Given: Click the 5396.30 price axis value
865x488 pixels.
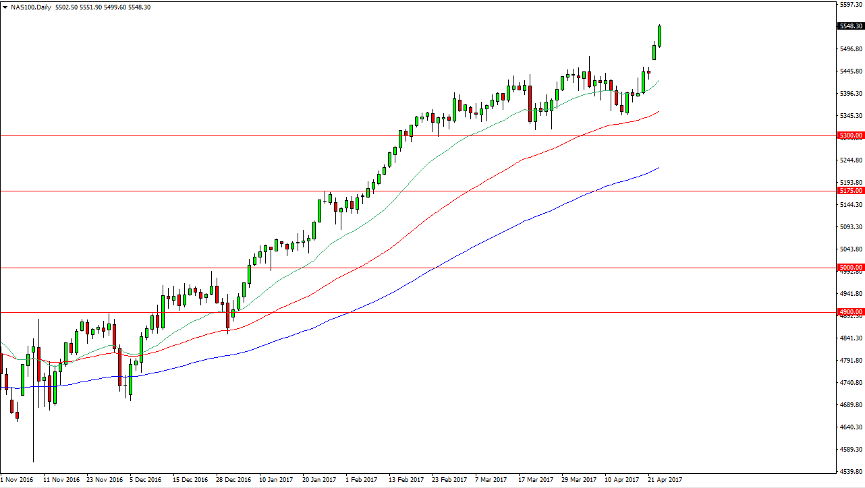Looking at the screenshot, I should [x=852, y=94].
